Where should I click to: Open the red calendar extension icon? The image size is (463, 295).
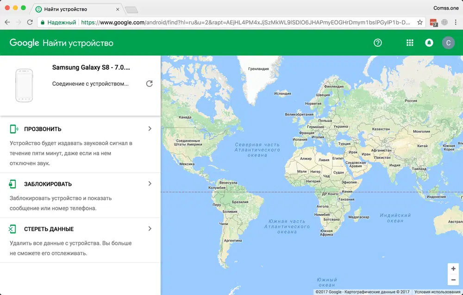tap(433, 22)
